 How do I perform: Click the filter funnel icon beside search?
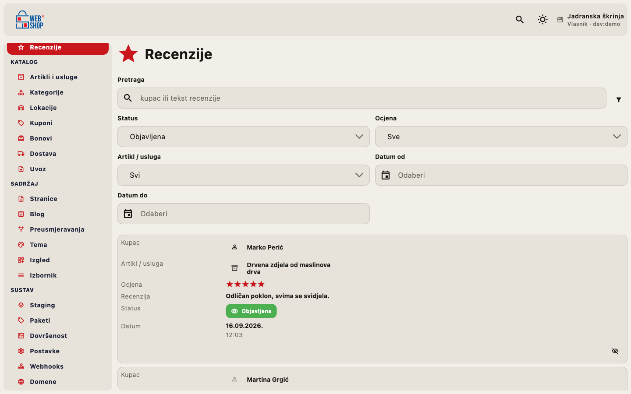[x=619, y=100]
